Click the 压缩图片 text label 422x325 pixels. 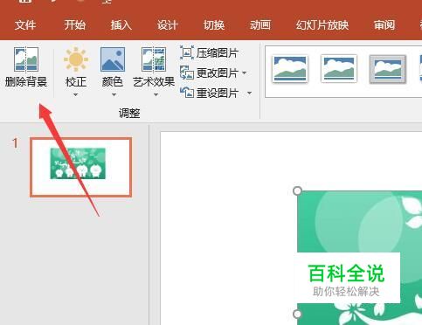pos(218,53)
